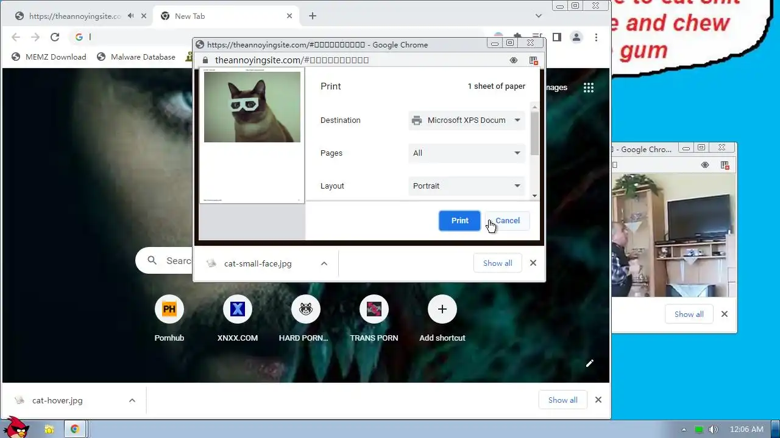Click the print dialog scroll-down arrow
The width and height of the screenshot is (780, 438).
(x=534, y=196)
